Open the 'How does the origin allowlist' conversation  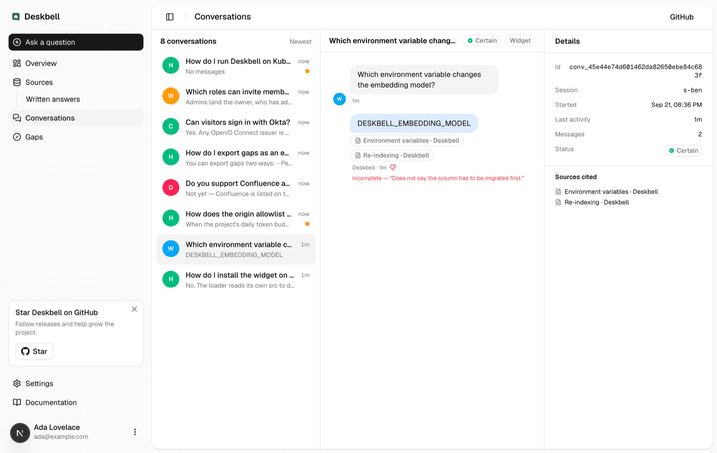pos(236,219)
